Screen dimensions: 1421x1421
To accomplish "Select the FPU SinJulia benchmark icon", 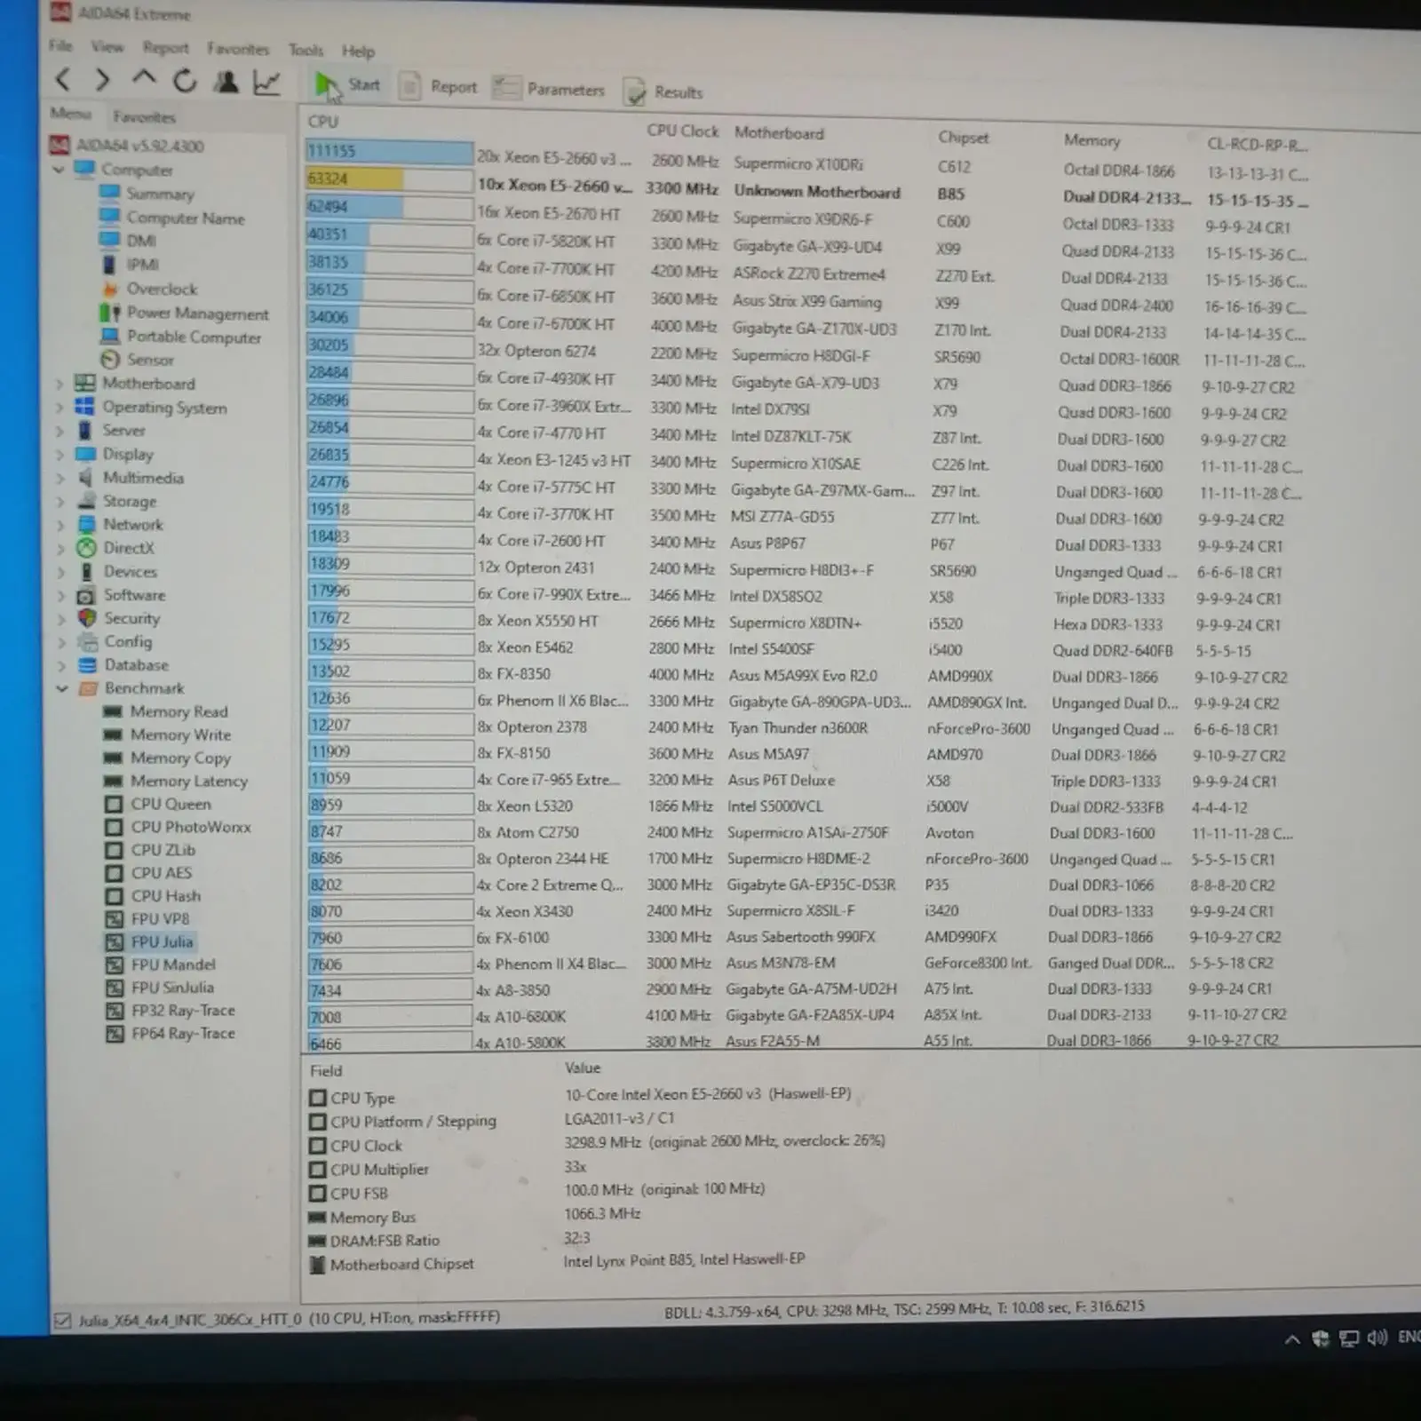I will [115, 988].
